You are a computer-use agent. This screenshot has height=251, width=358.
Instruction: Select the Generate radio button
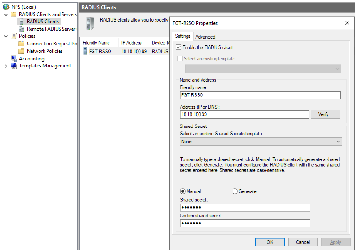click(235, 191)
